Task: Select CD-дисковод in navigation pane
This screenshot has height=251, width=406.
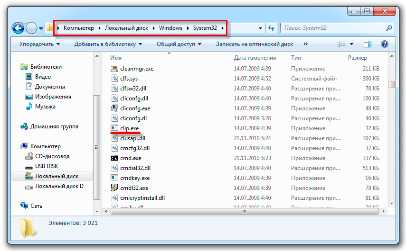Action: [x=52, y=156]
